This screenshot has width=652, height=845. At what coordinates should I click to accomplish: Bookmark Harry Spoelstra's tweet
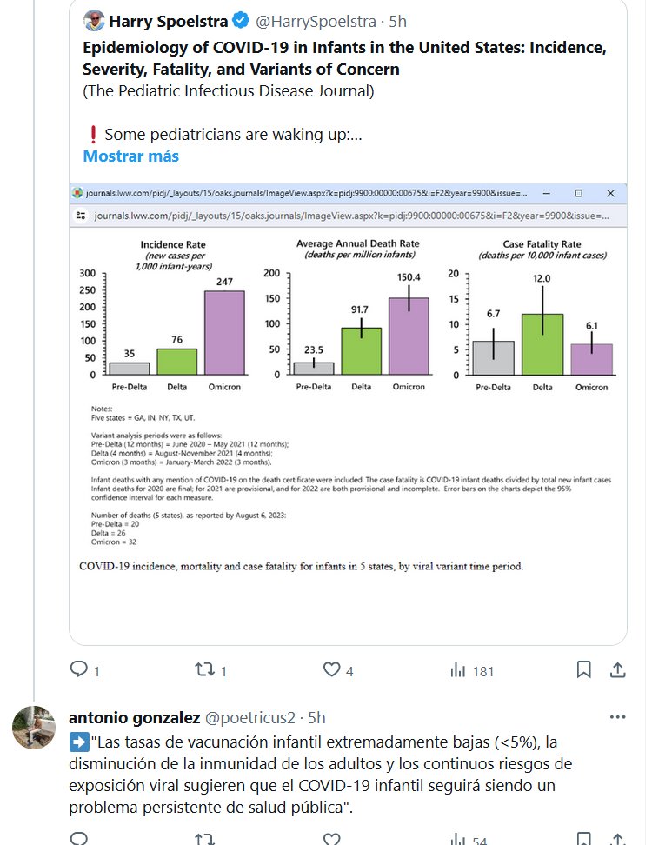pyautogui.click(x=584, y=669)
